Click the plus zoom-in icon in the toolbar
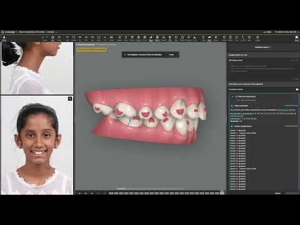 42,37
